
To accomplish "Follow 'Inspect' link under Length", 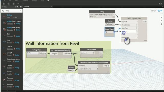I will 9,55.
